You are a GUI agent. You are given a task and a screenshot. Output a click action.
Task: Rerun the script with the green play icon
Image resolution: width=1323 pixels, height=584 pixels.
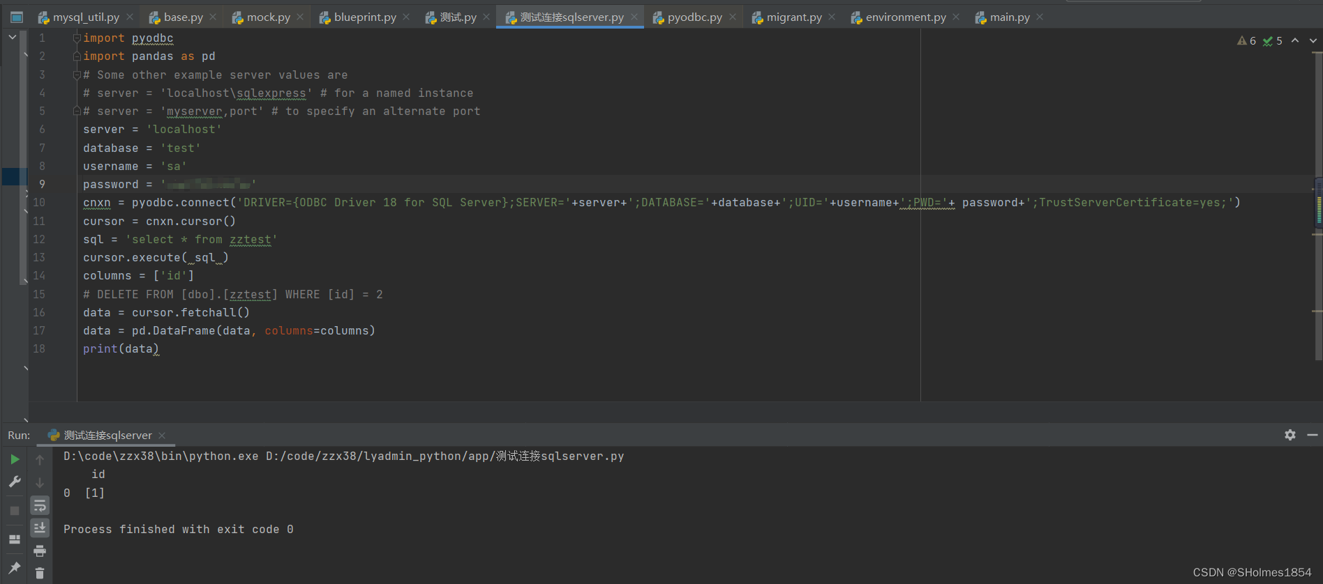(15, 459)
